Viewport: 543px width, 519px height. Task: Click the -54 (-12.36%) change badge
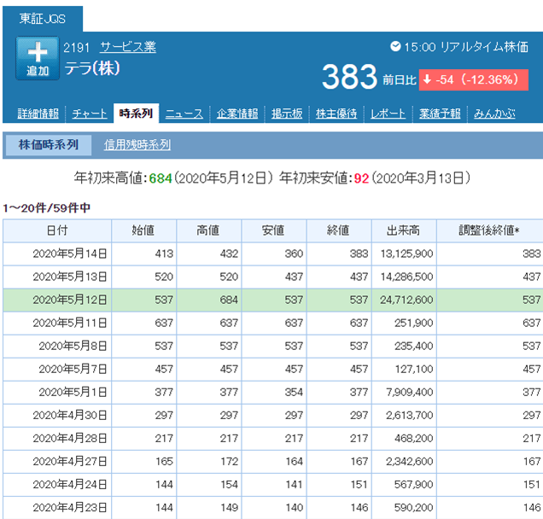pos(473,80)
